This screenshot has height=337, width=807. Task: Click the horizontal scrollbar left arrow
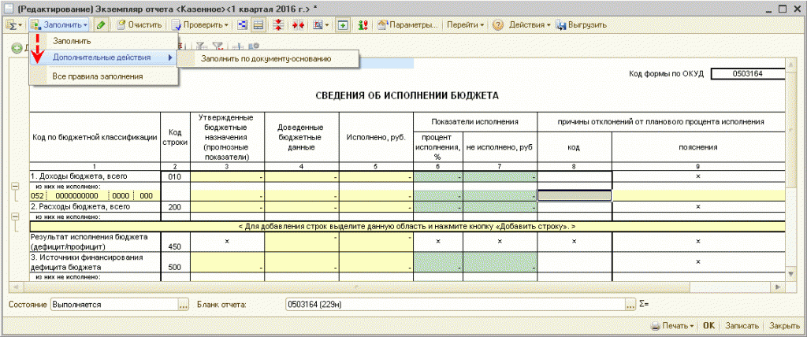point(16,286)
